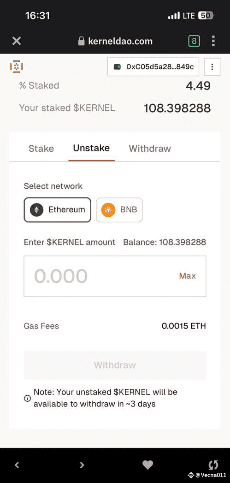Switch to the Withdraw tab
The image size is (230, 483).
(x=150, y=149)
